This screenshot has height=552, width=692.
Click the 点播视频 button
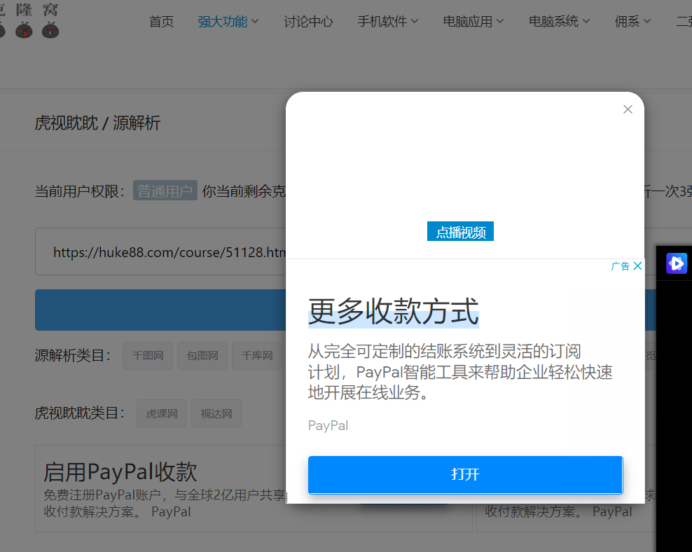(x=460, y=232)
